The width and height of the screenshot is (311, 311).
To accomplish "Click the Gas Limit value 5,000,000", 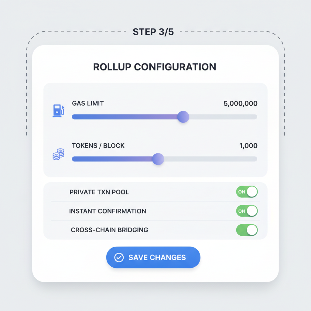I will pos(240,104).
